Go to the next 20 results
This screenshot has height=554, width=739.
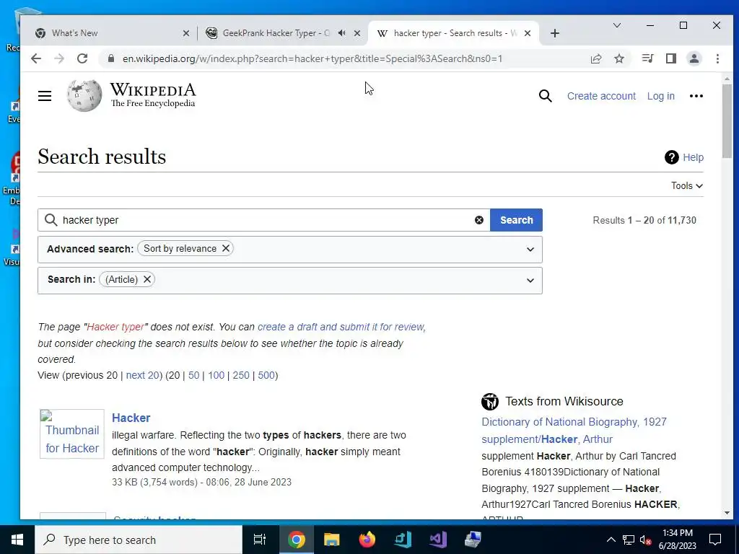[x=143, y=375]
